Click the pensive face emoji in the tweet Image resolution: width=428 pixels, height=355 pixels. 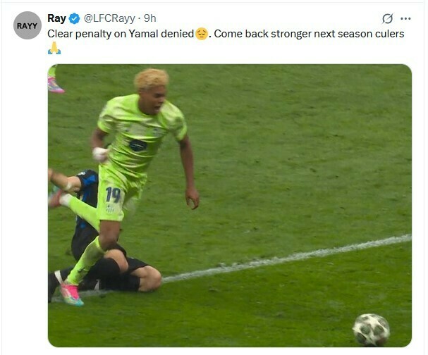[x=202, y=34]
